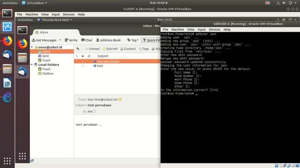The image size is (300, 168).
Task: Open the Terminal in the host dock
Action: click(7, 14)
